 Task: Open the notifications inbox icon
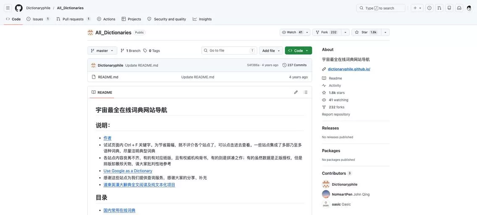459,8
